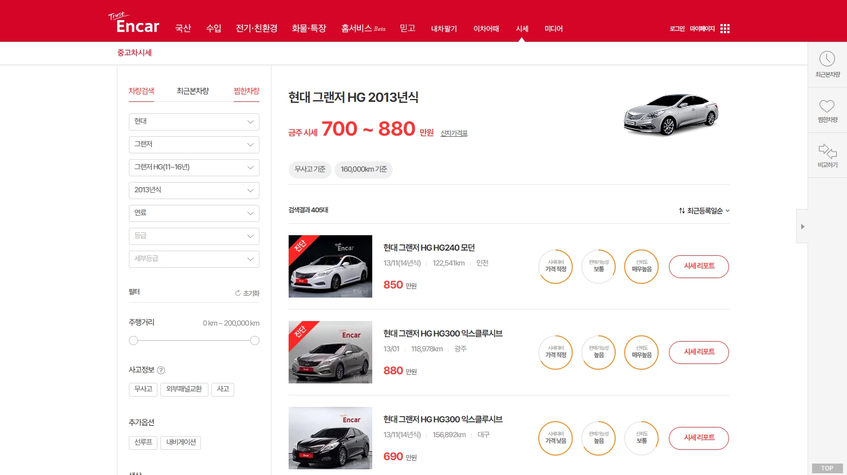
Task: Click 가격적정 gauge of 850만원 car
Action: click(556, 267)
